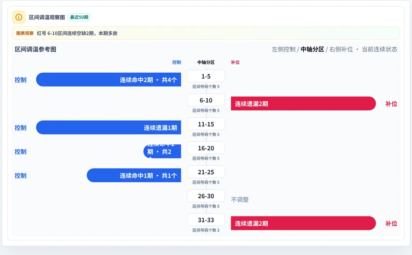
Task: Select the 6-10 zone box
Action: 206,100
